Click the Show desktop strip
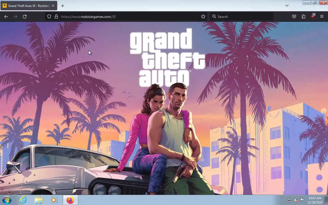Screen dimensions: 328x205 [x=326, y=200]
